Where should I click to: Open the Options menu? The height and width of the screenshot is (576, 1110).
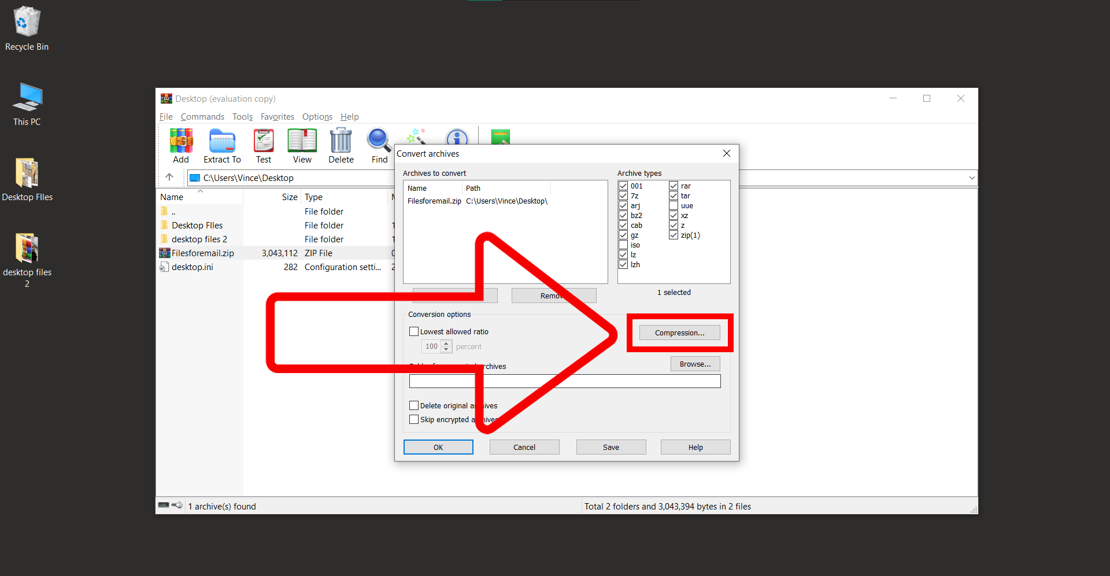pos(317,116)
